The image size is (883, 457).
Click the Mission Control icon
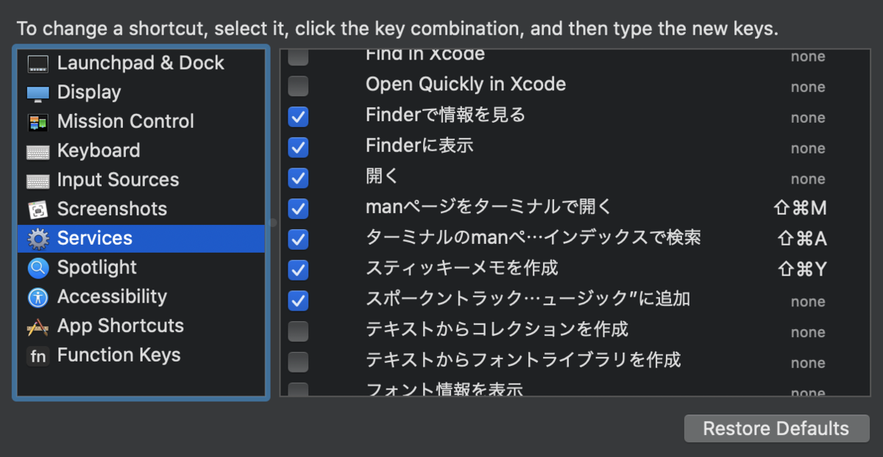coord(38,122)
